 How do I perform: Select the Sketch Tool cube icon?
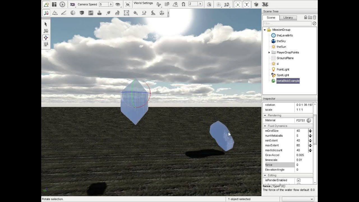point(82,13)
